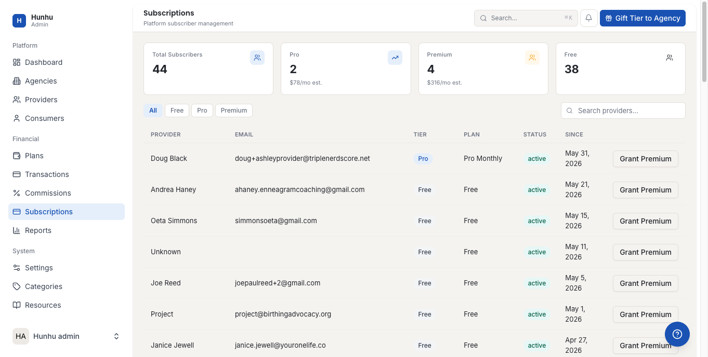Focus the top Search field
The width and height of the screenshot is (708, 357).
526,18
